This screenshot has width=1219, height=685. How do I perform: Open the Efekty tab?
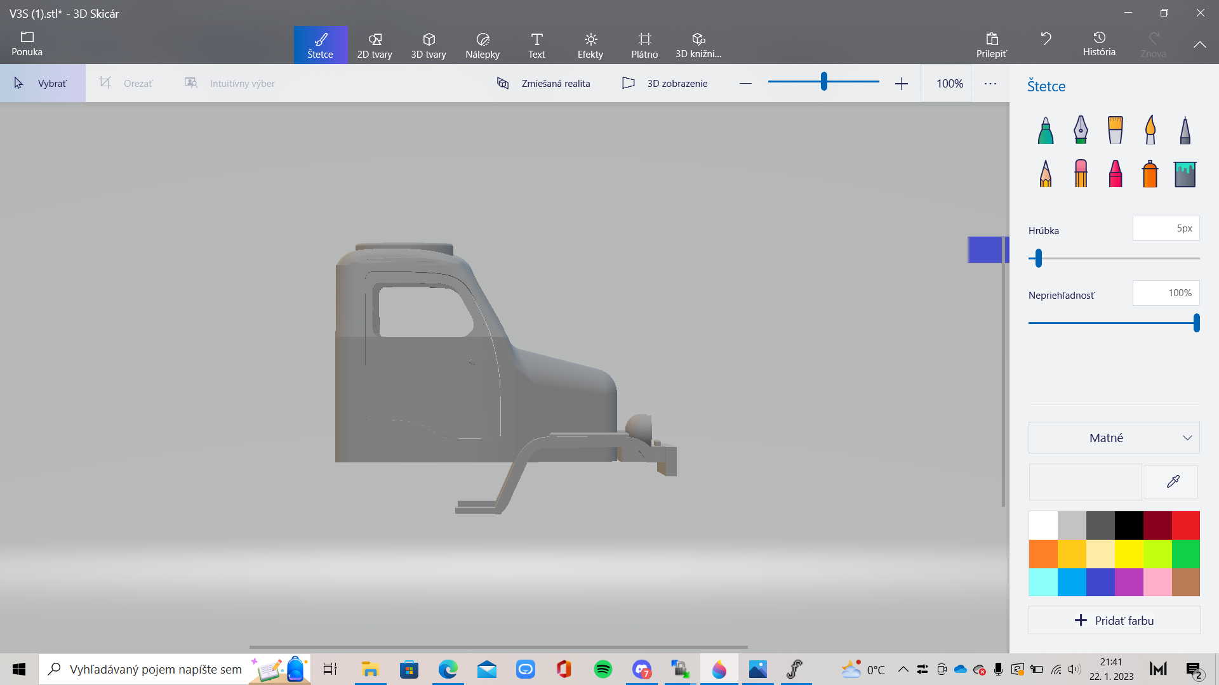[590, 45]
